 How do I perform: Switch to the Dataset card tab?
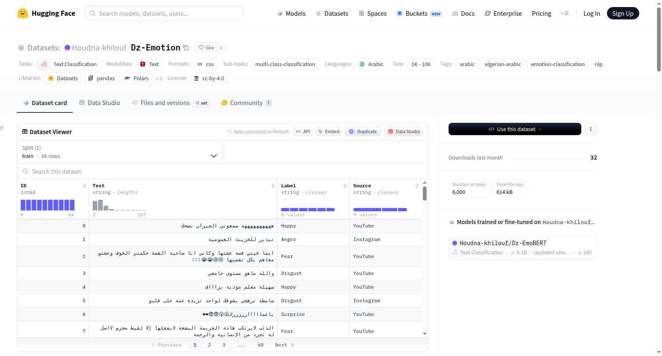(45, 103)
